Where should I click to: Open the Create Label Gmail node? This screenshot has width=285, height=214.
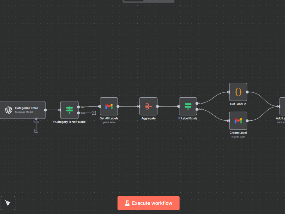click(238, 121)
